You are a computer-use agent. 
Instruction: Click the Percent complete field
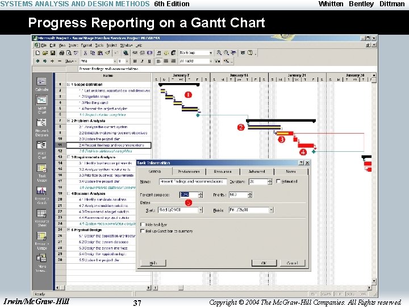pyautogui.click(x=189, y=195)
